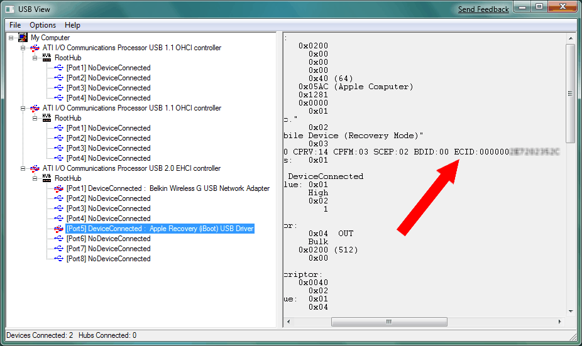This screenshot has height=346, width=582.
Task: Click the first USB 1.1 OHCI controller icon
Action: (x=35, y=48)
